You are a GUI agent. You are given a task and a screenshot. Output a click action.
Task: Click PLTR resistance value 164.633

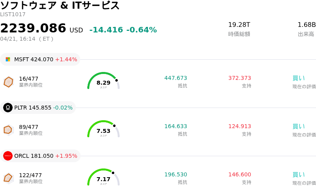175,126
